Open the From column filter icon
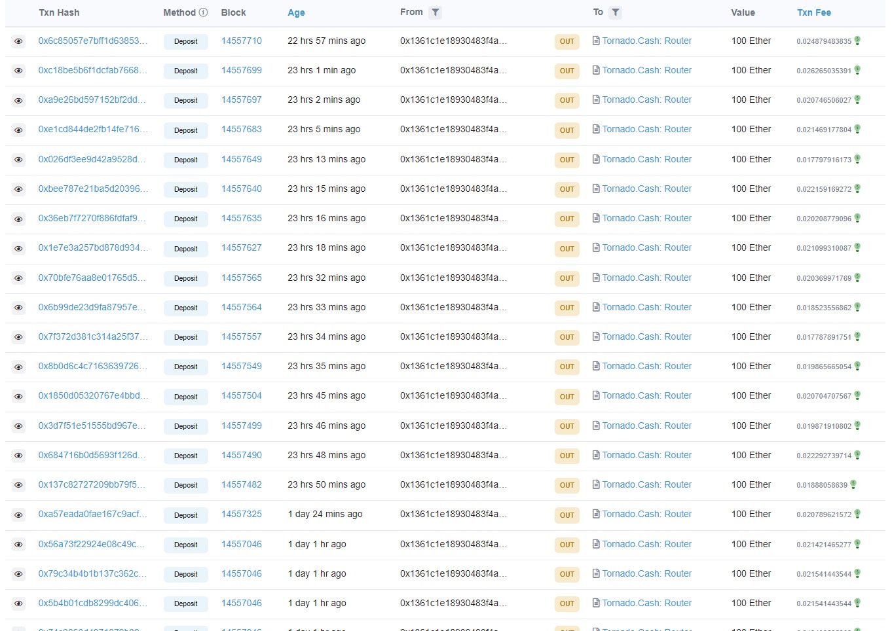Image resolution: width=892 pixels, height=631 pixels. 435,12
